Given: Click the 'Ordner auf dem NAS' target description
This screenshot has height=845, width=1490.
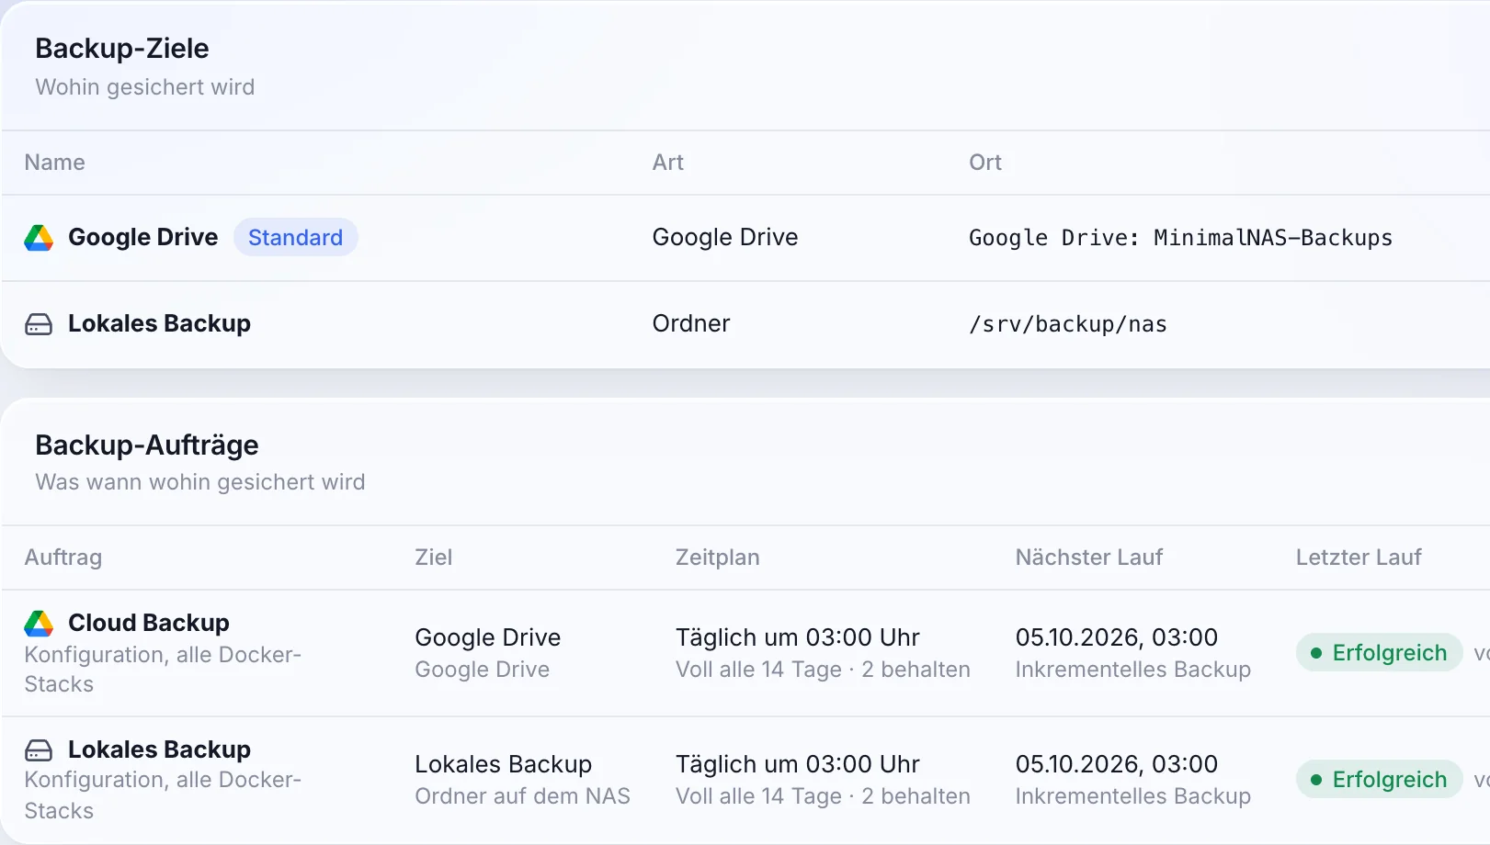Looking at the screenshot, I should (x=523, y=796).
